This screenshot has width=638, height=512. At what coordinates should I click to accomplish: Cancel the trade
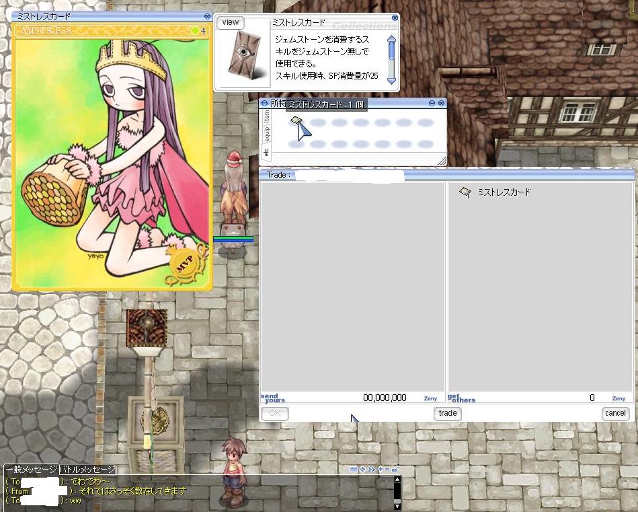pos(615,413)
